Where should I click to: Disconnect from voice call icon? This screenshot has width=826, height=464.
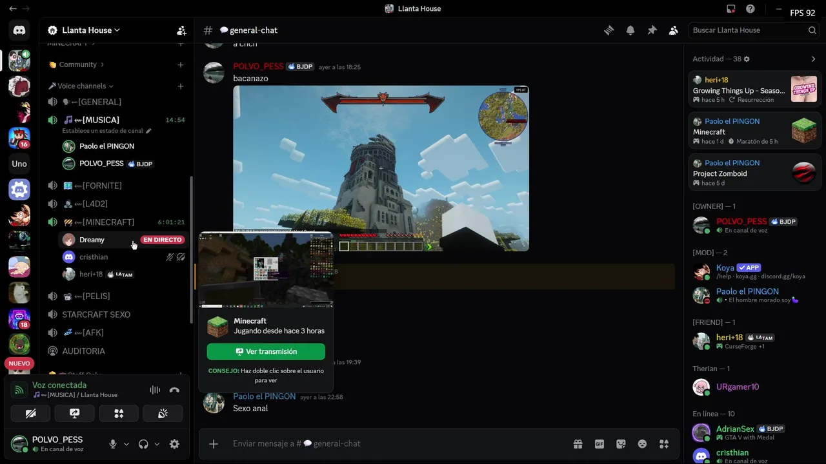(x=174, y=390)
